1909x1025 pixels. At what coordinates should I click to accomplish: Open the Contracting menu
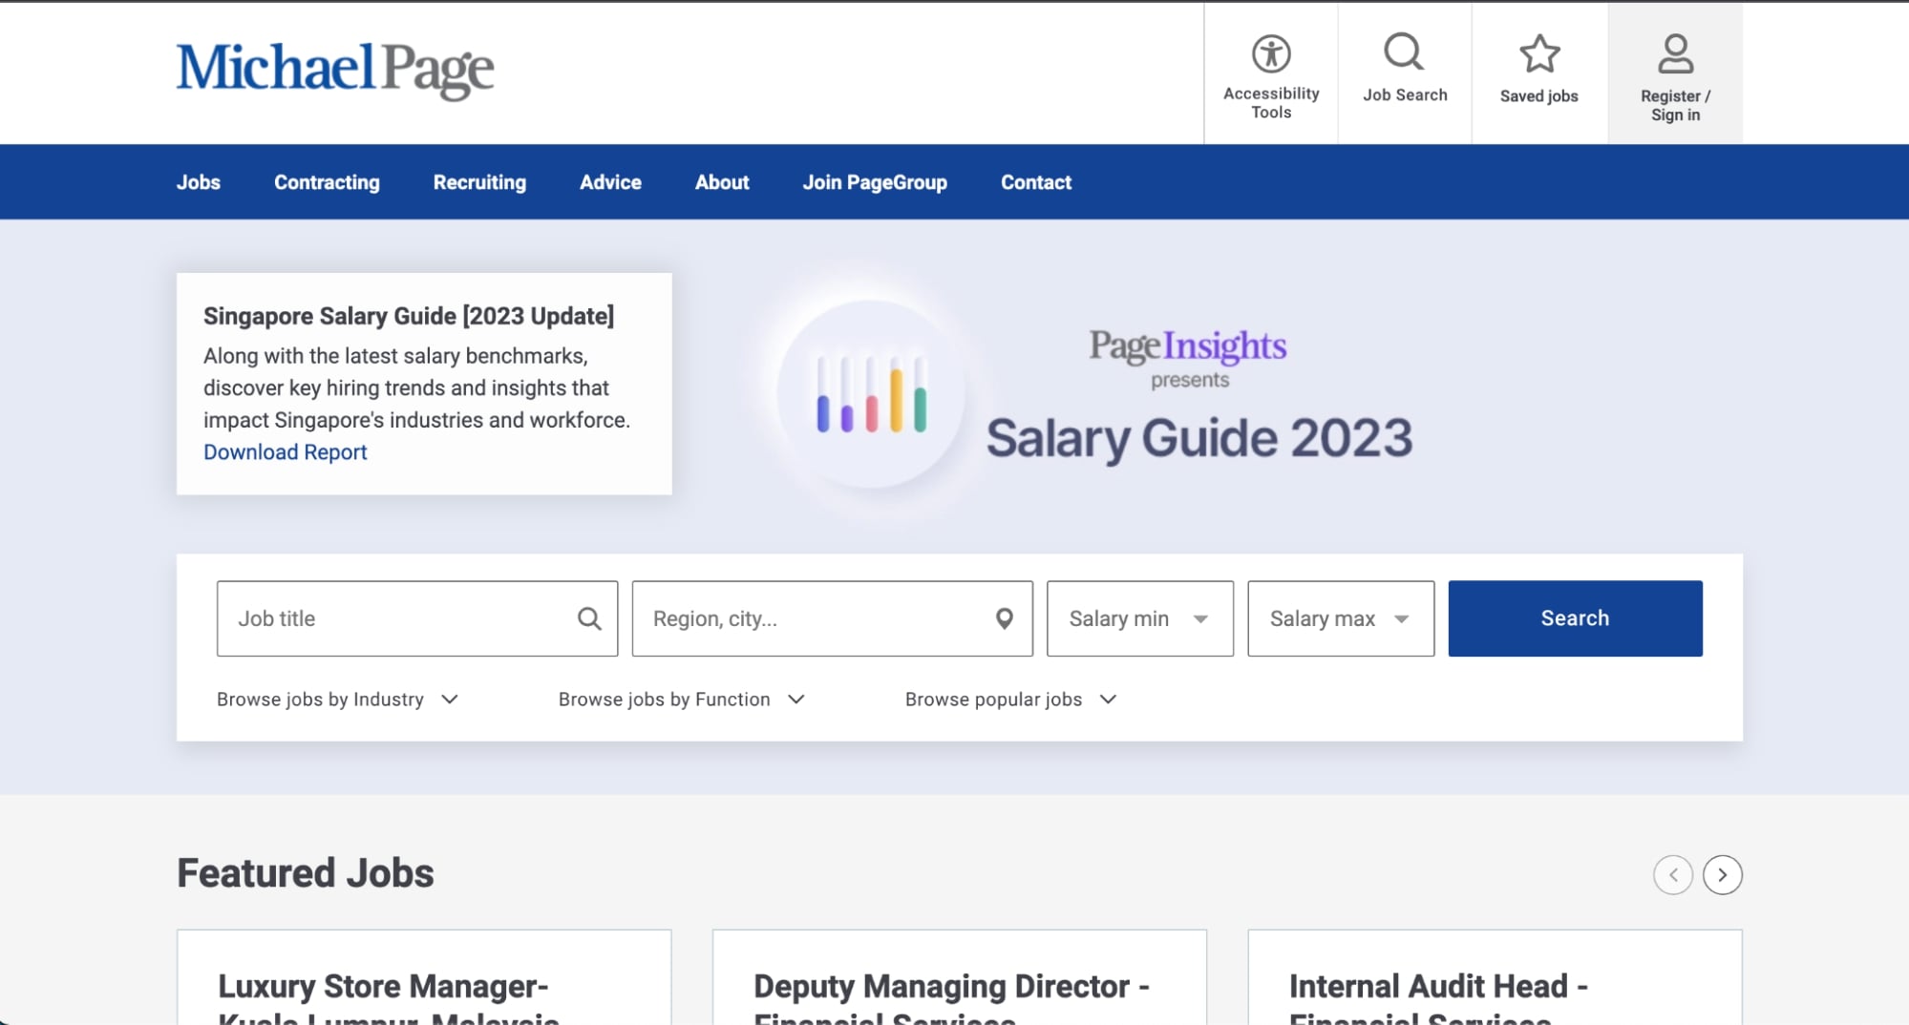(327, 182)
